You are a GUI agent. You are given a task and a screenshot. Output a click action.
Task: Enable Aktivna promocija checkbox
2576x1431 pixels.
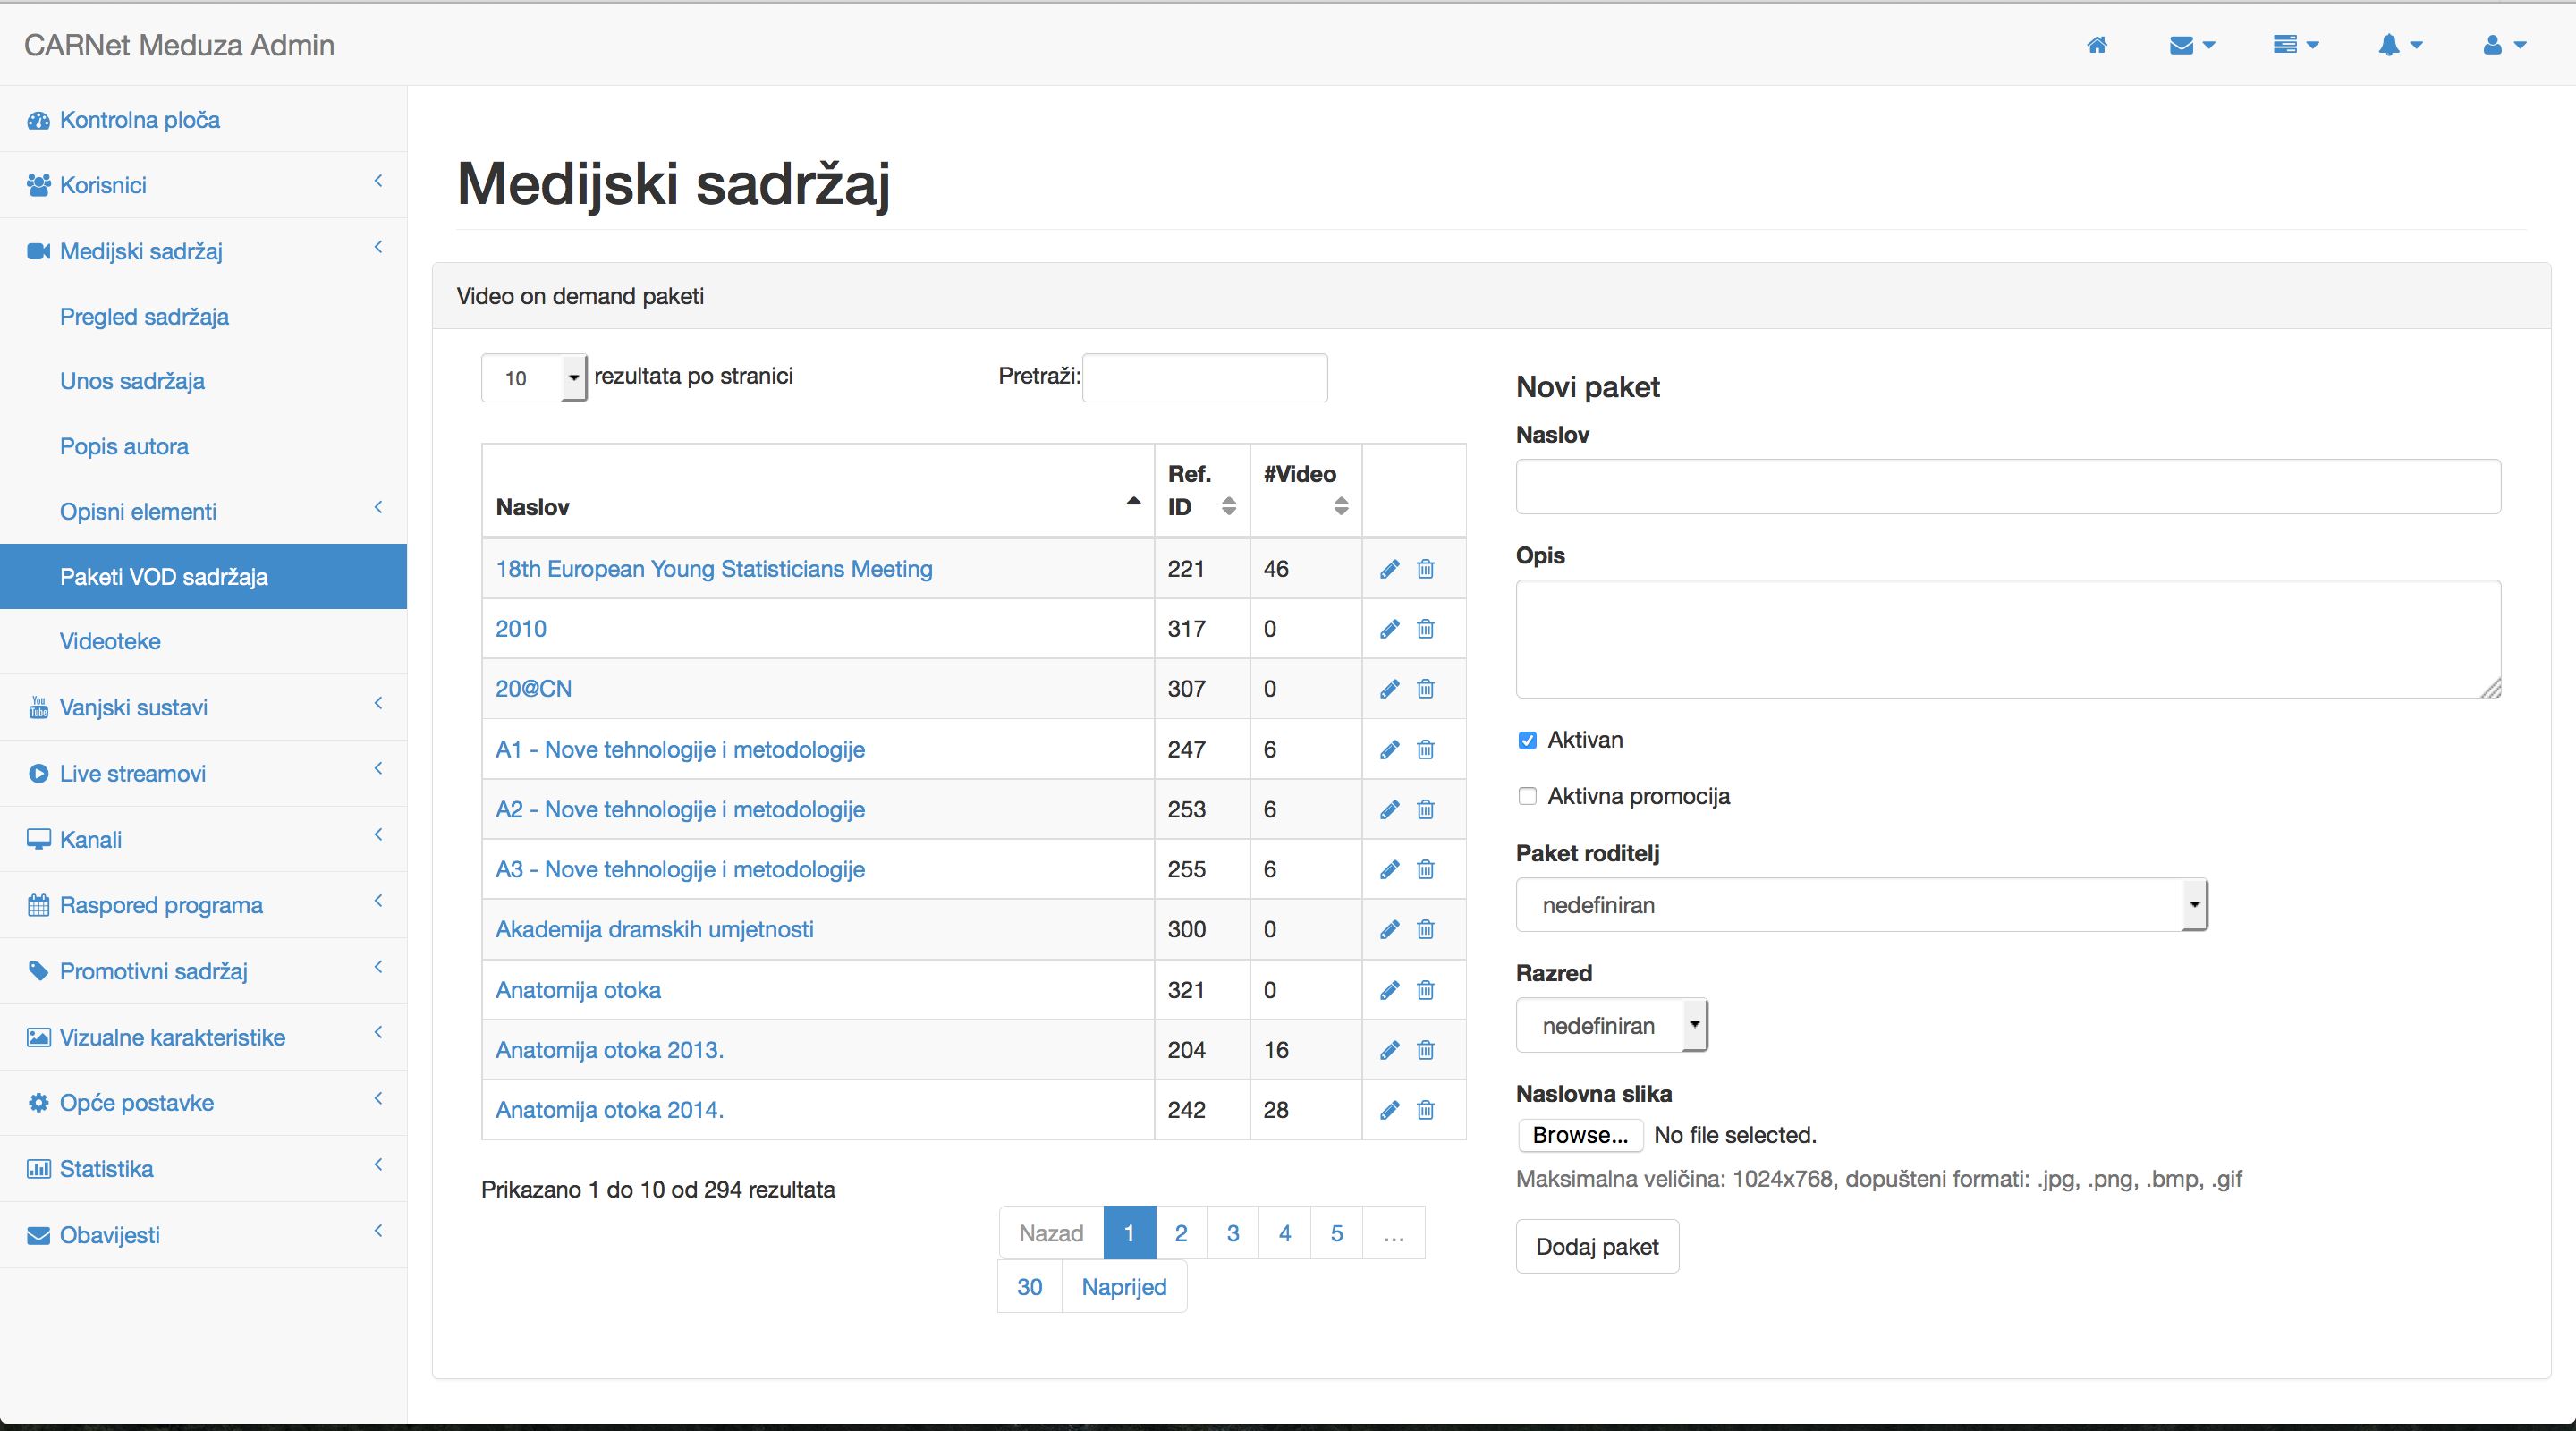click(1527, 797)
